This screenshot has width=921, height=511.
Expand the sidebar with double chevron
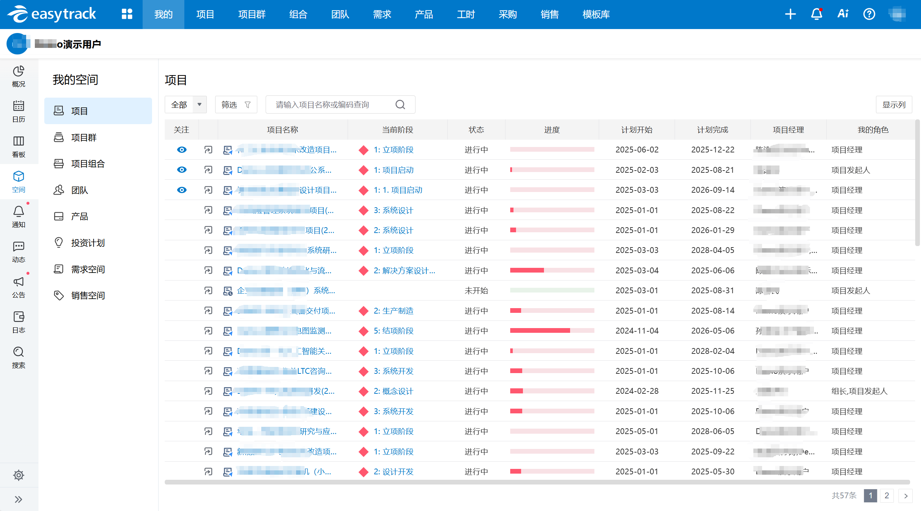(19, 499)
